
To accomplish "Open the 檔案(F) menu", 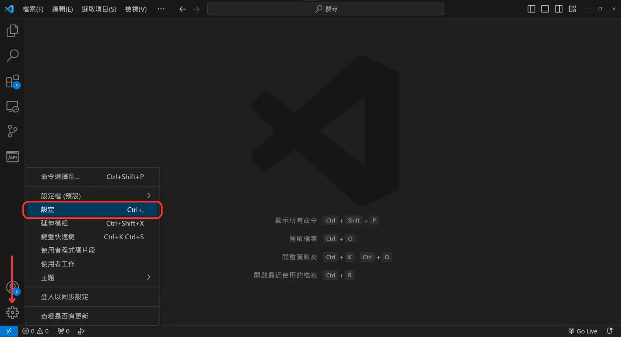I will point(33,9).
